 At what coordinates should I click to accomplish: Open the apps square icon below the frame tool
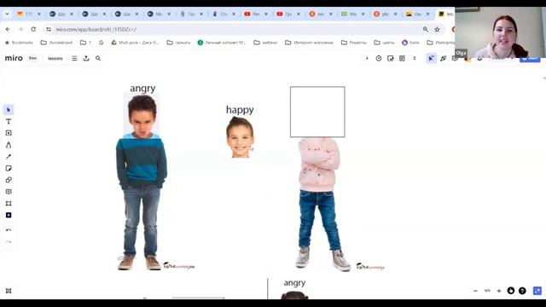click(9, 215)
